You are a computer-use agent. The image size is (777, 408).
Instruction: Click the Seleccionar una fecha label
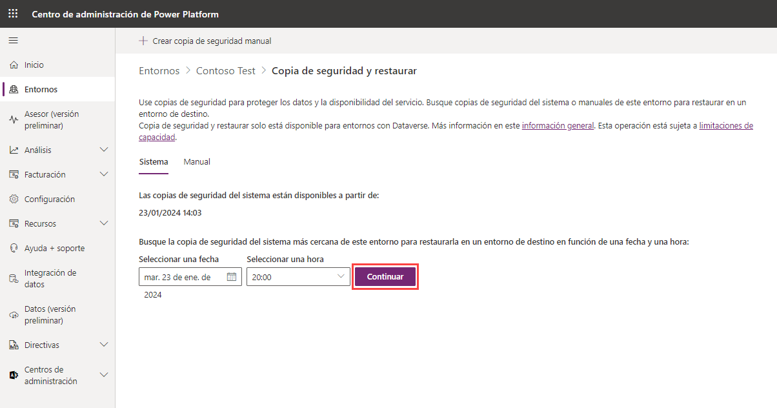coord(179,259)
